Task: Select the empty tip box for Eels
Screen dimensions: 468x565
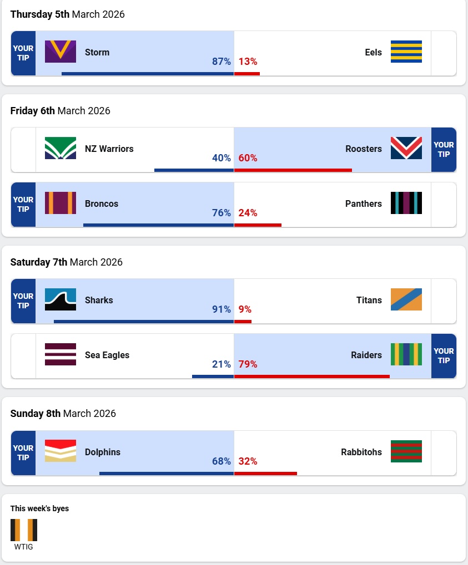Action: (444, 53)
